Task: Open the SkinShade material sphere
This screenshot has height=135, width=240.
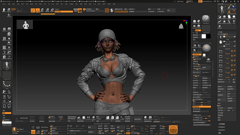Action: pyautogui.click(x=204, y=55)
